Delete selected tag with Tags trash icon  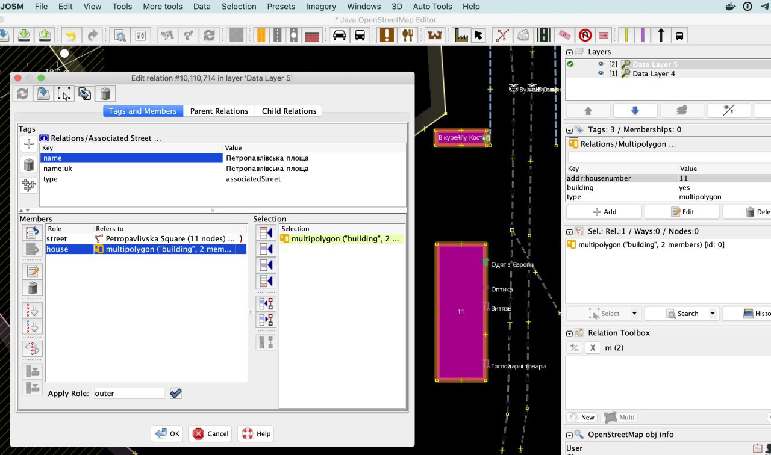(x=28, y=164)
